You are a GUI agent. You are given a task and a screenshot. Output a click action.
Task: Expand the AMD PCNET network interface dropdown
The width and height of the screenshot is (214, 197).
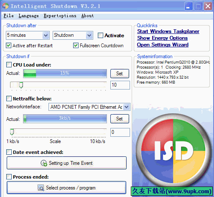click(127, 107)
